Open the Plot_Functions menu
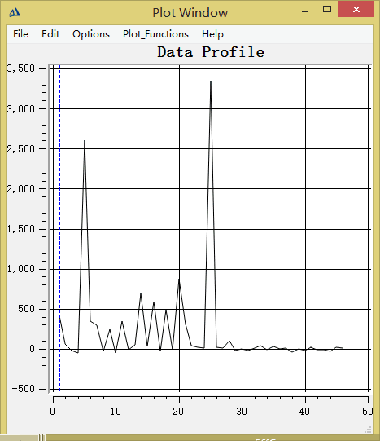 coord(155,34)
